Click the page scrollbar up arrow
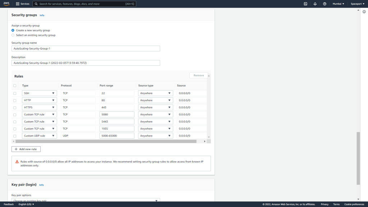The image size is (368, 207). tap(358, 10)
